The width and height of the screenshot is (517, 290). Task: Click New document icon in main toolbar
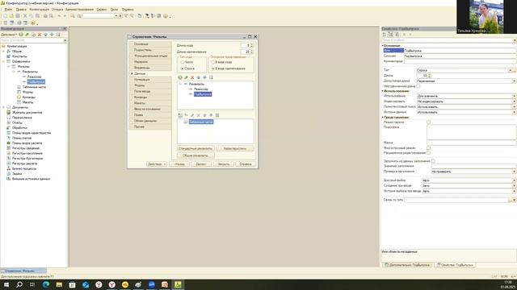click(x=5, y=16)
